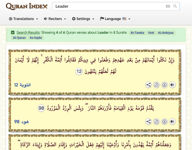192x150 pixels.
Task: Export Hud verse 98 as PDF
Action: [156, 121]
